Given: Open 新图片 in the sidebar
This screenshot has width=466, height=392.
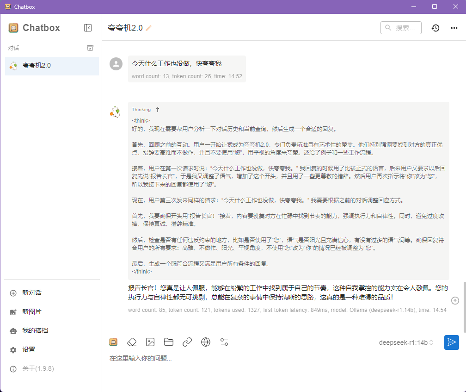Looking at the screenshot, I should coord(31,311).
